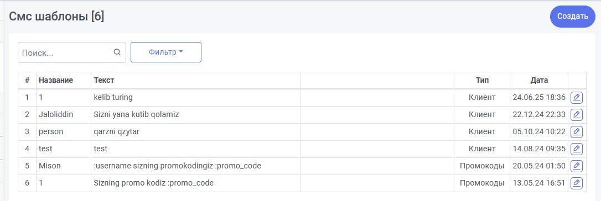Edit the Mison promo code template
This screenshot has height=201, width=601.
click(x=577, y=166)
